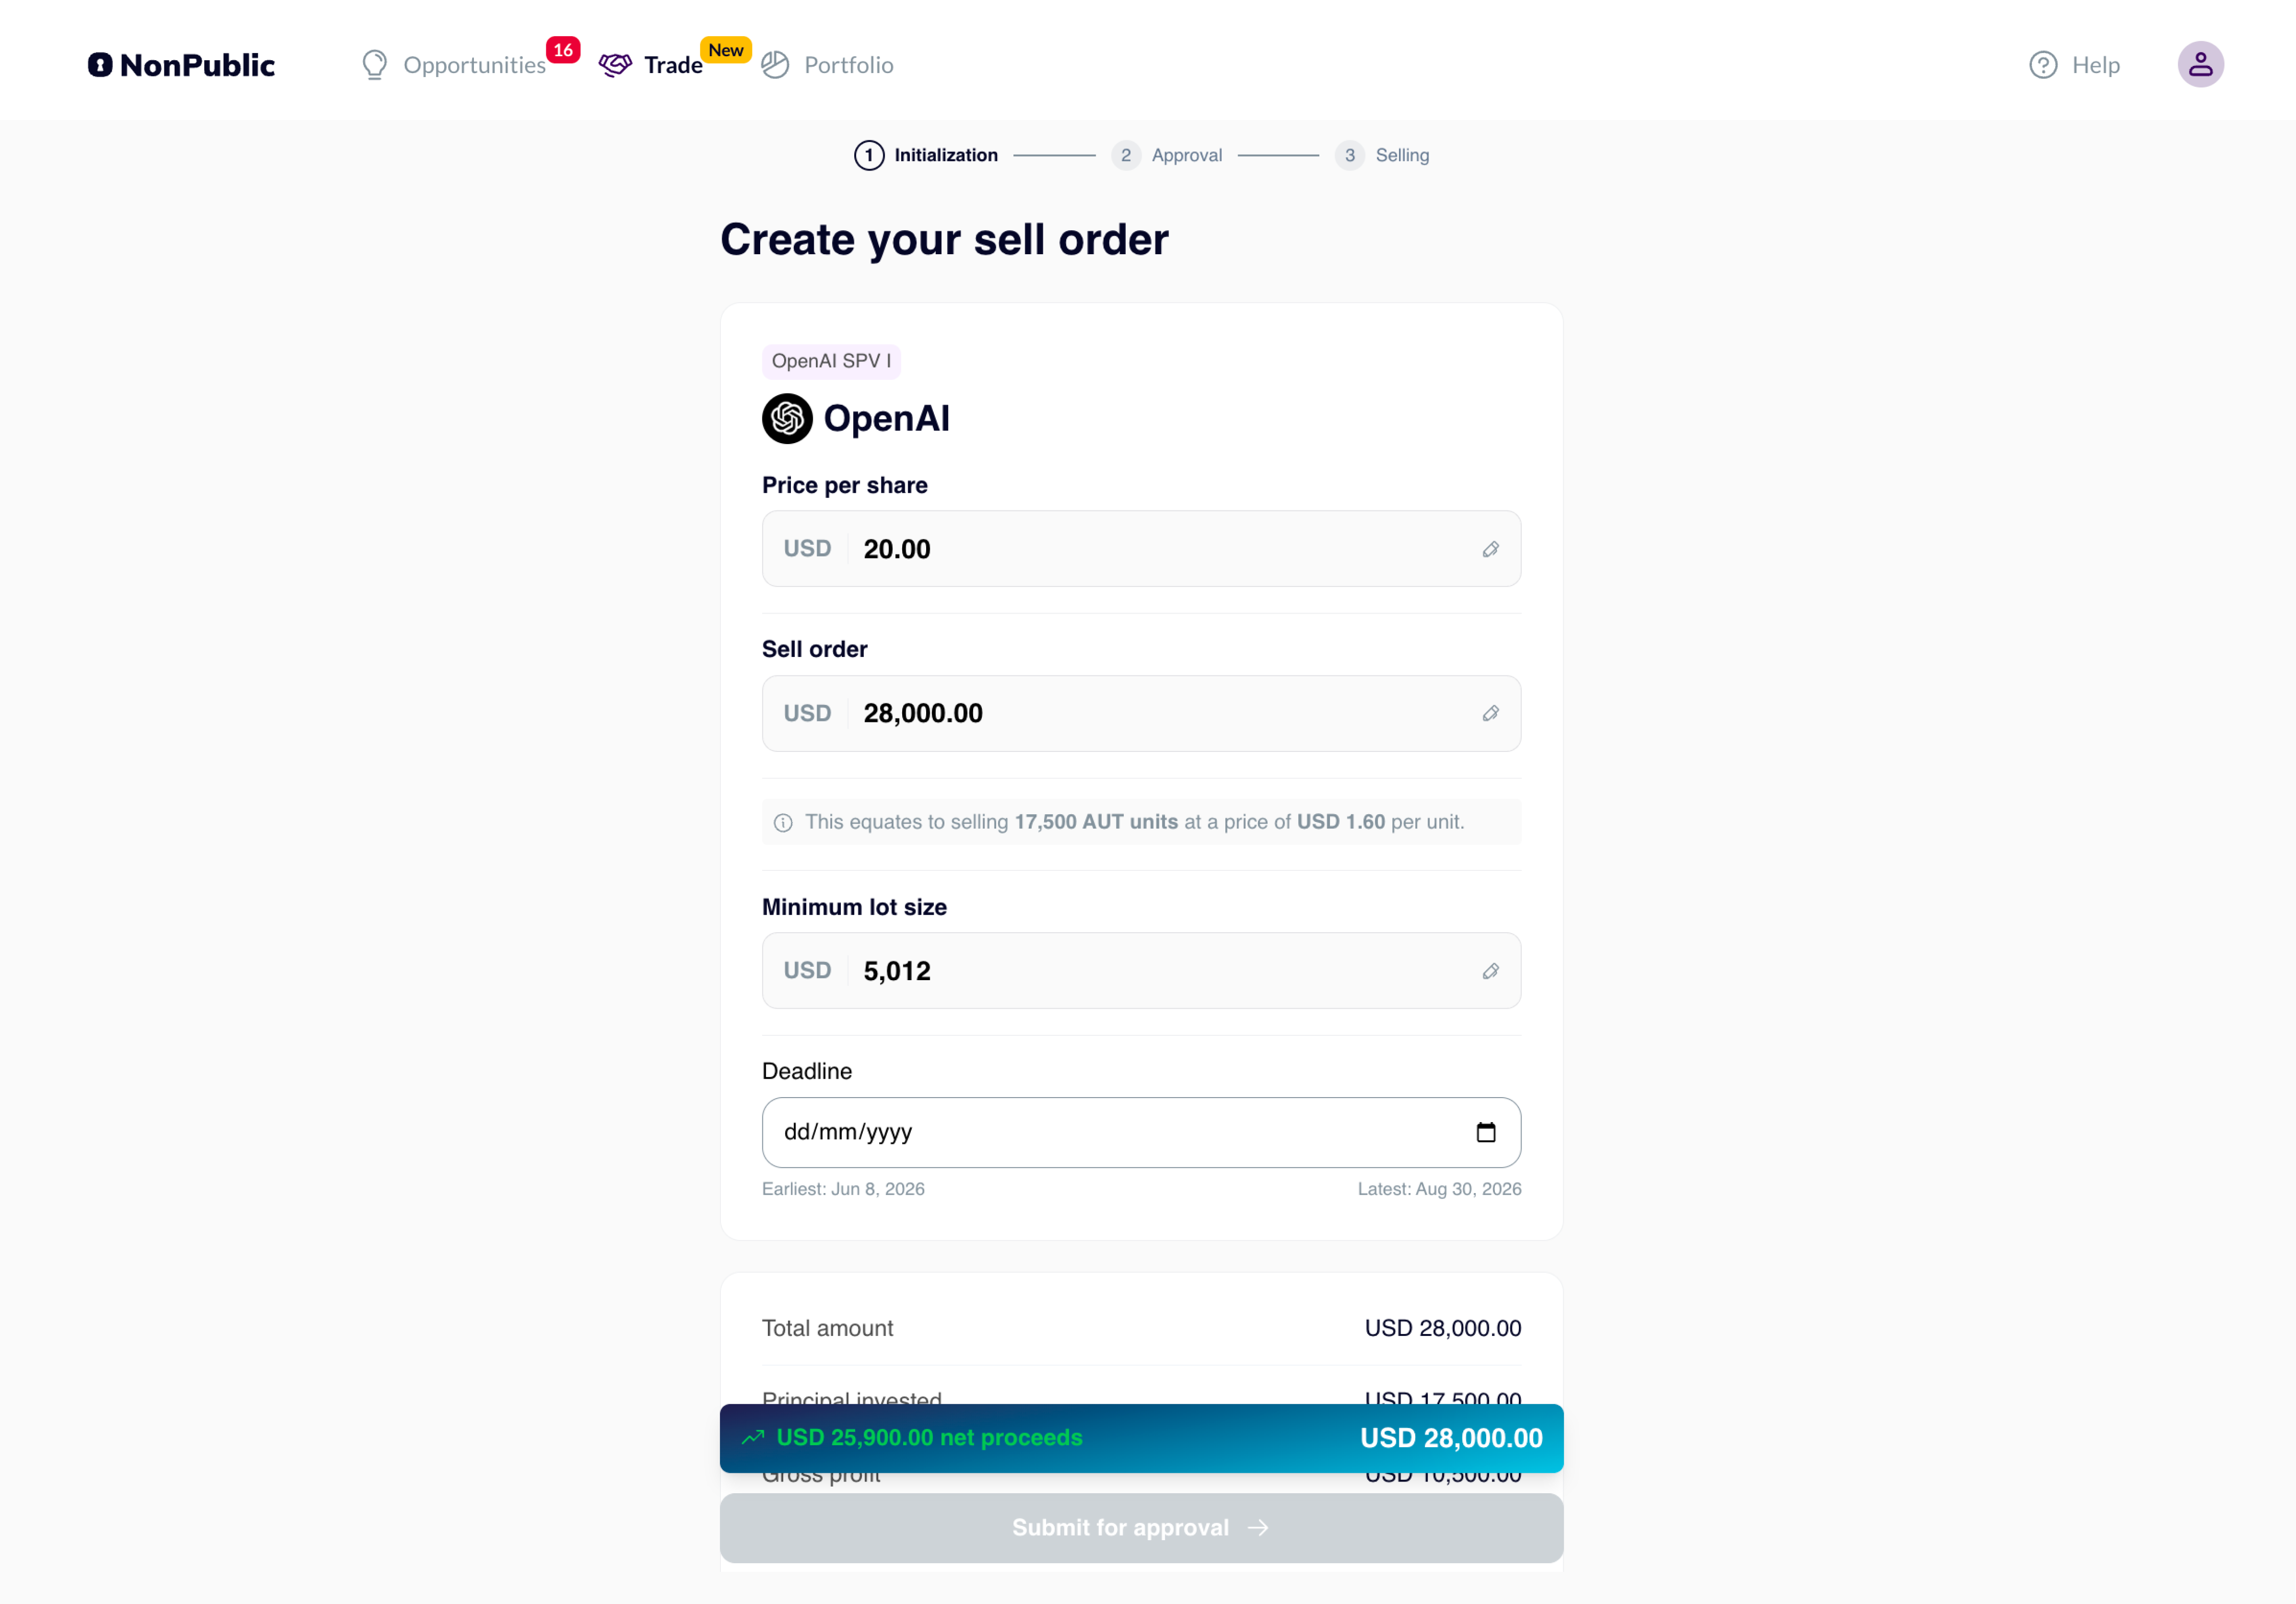Select the Trade navigation item

coord(673,65)
